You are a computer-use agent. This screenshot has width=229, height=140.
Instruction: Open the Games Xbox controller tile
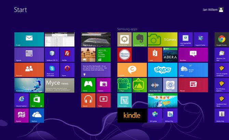[88, 85]
